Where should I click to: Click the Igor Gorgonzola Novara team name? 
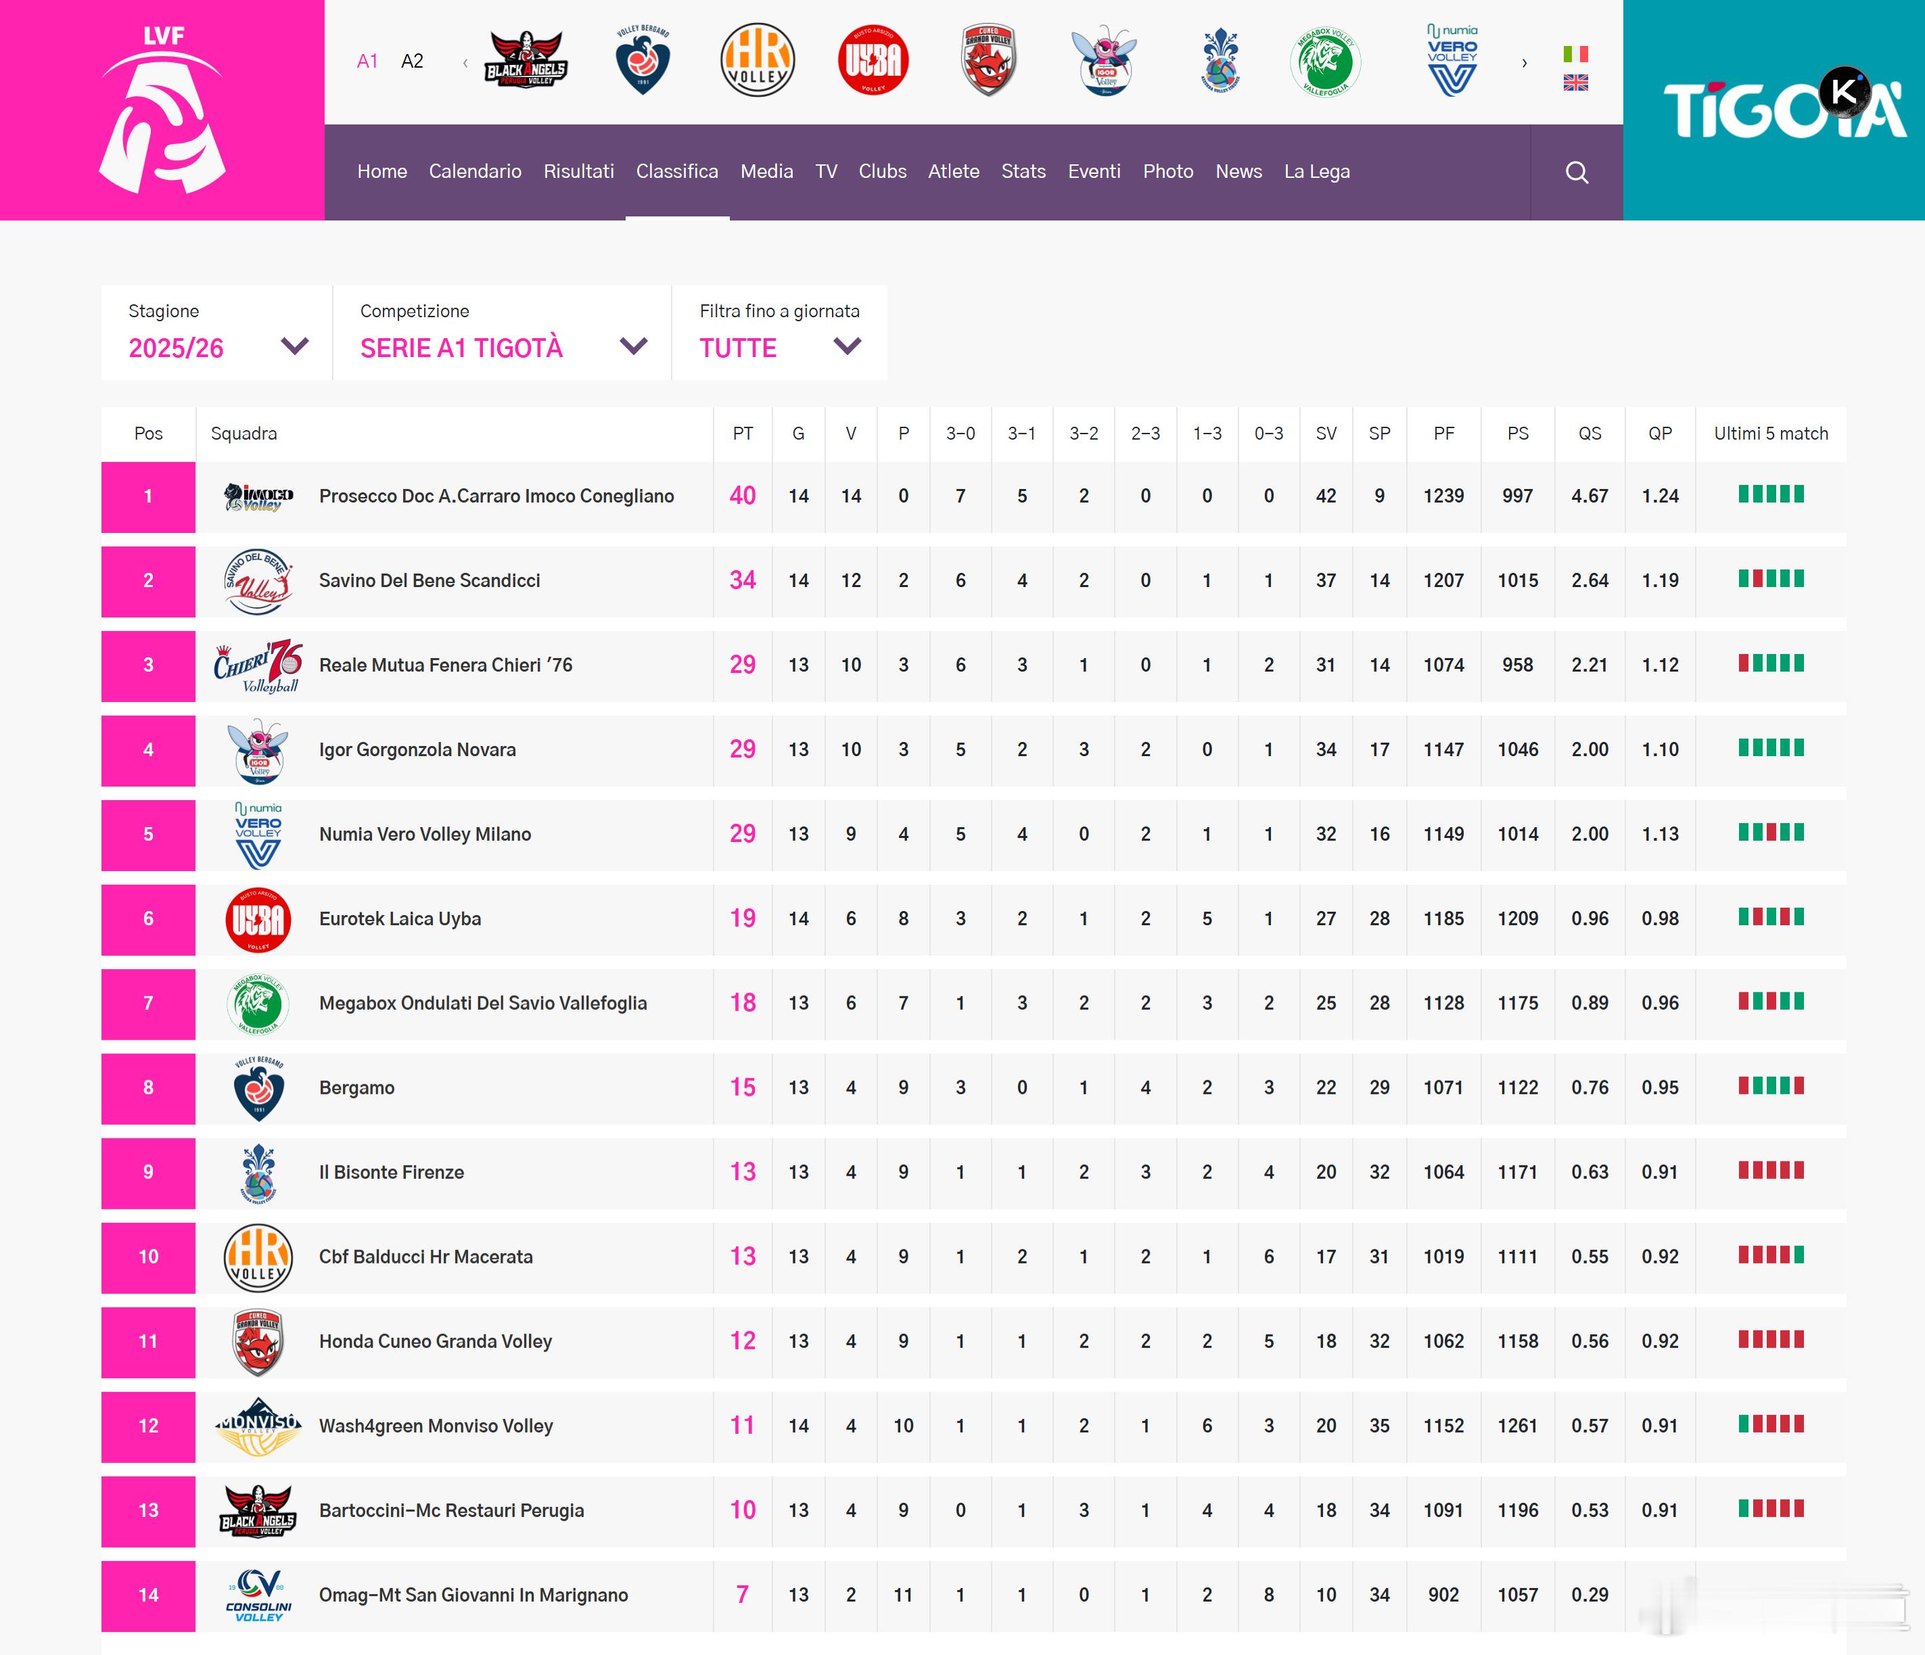[x=417, y=749]
